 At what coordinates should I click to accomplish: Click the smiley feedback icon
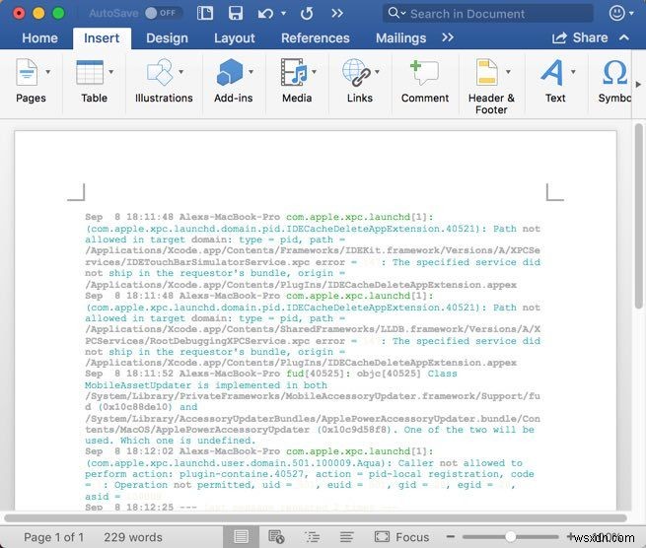[616, 13]
